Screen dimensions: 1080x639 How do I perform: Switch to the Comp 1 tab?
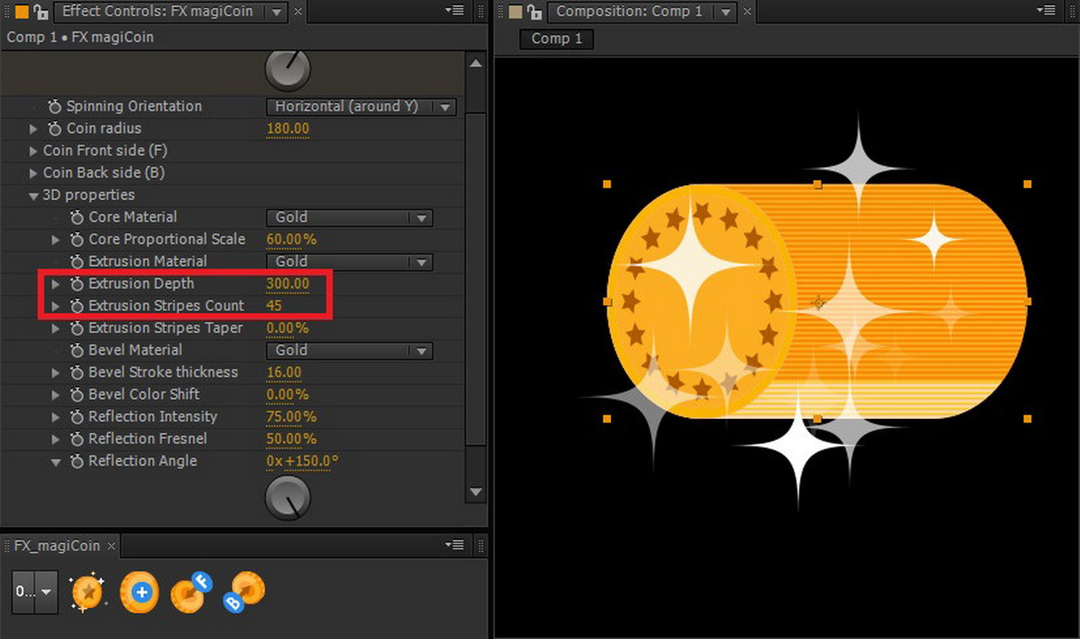[x=555, y=38]
